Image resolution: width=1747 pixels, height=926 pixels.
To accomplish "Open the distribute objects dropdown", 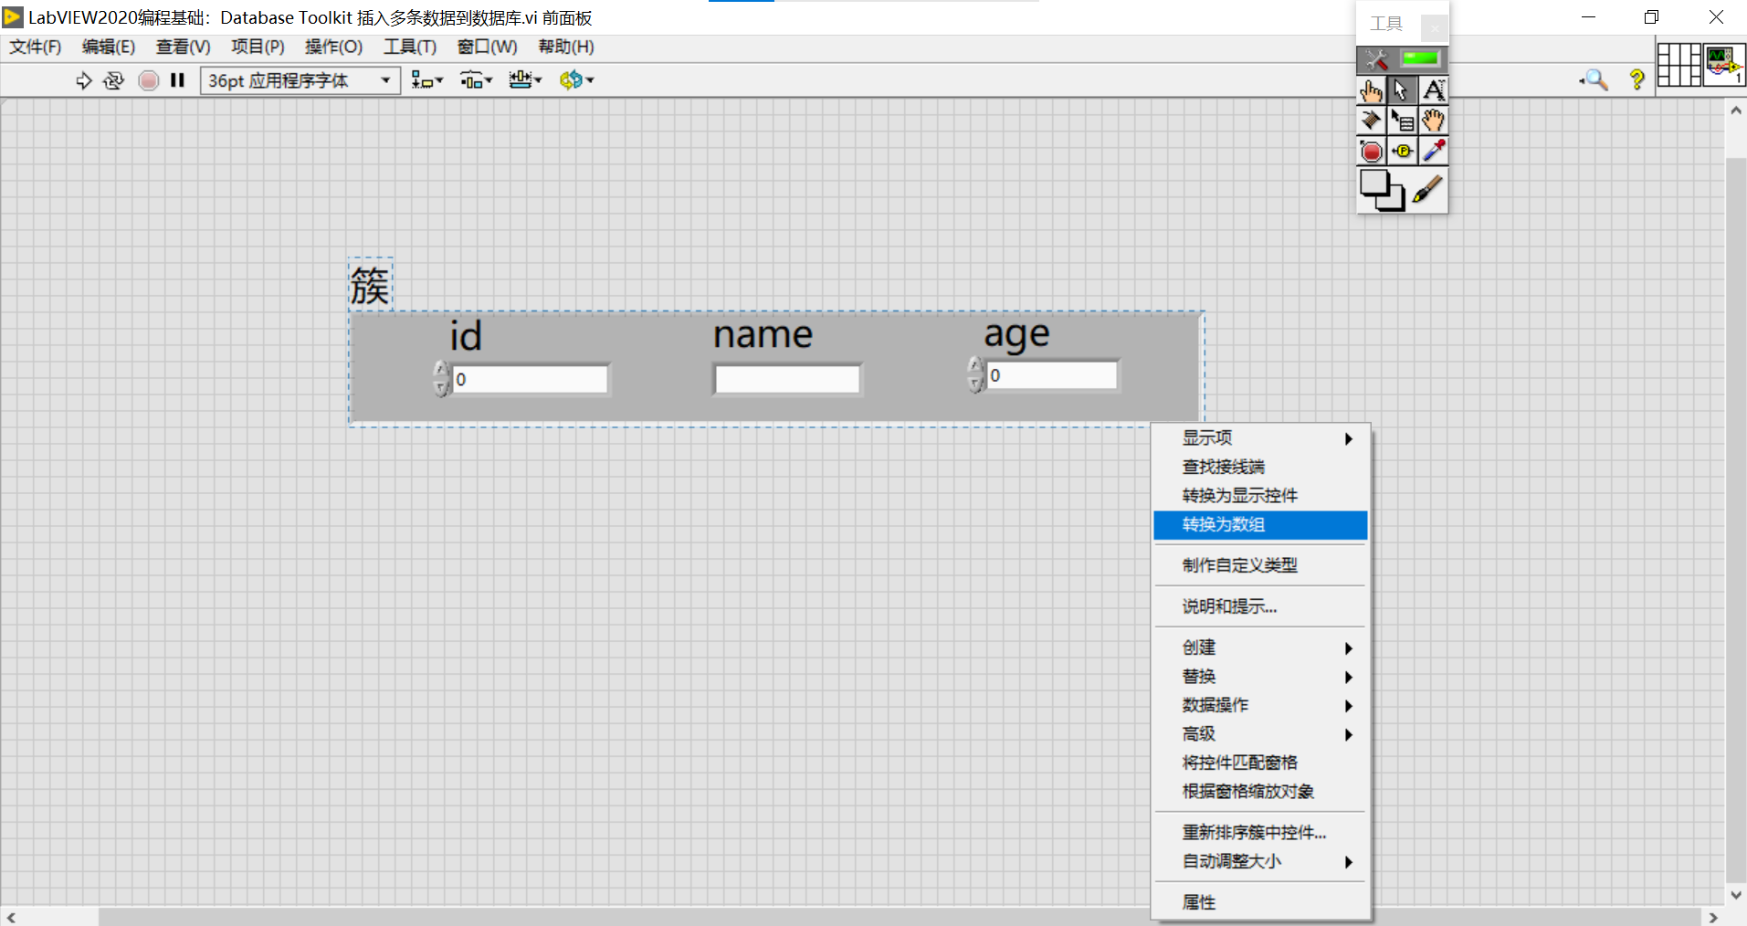I will click(x=476, y=80).
